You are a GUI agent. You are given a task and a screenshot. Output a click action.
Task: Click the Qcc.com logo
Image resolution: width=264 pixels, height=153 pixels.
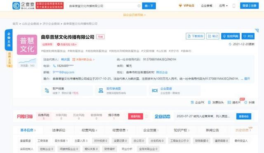click(23, 6)
